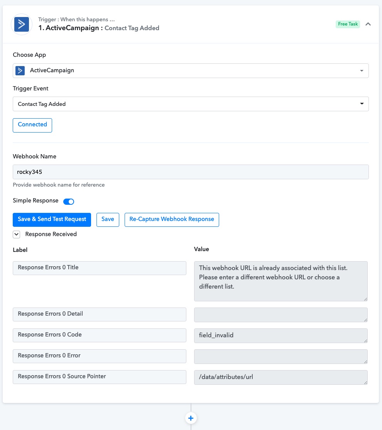This screenshot has height=430, width=382.
Task: Click the Response Errors 0 Source Pointer label
Action: coord(100,377)
